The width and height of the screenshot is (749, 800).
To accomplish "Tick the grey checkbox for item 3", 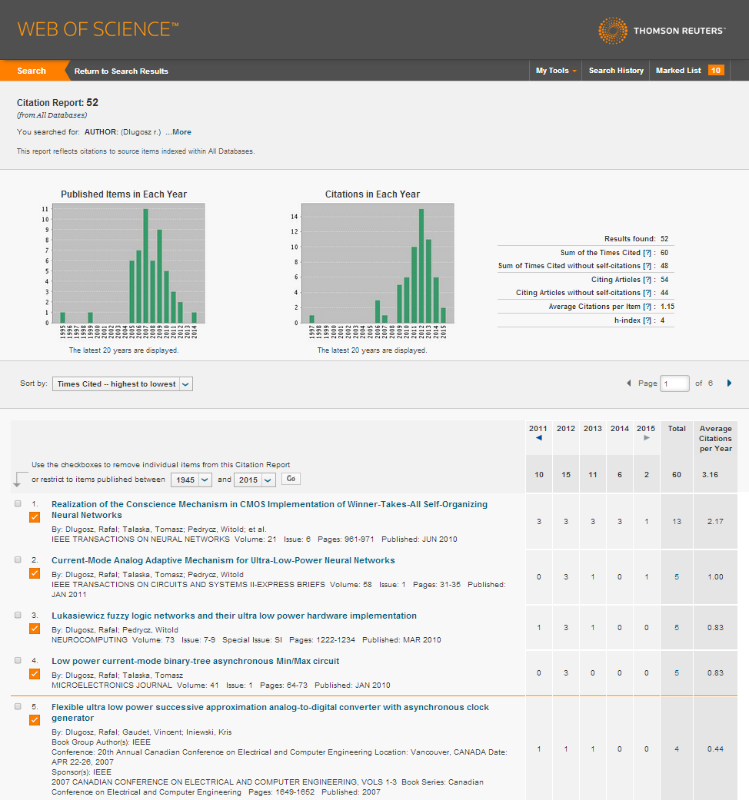I will click(x=18, y=615).
